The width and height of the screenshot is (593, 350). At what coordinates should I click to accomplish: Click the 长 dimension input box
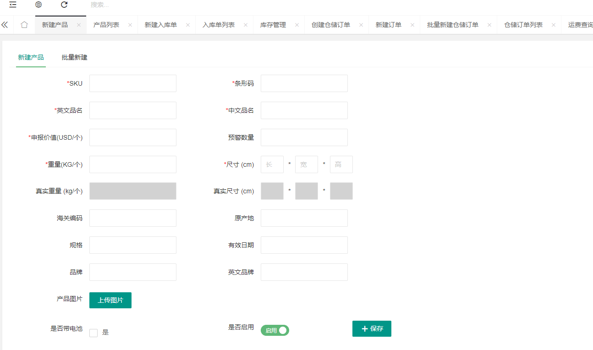coord(272,164)
